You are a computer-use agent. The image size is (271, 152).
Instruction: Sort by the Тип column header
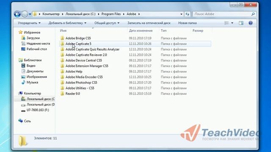click(x=164, y=30)
